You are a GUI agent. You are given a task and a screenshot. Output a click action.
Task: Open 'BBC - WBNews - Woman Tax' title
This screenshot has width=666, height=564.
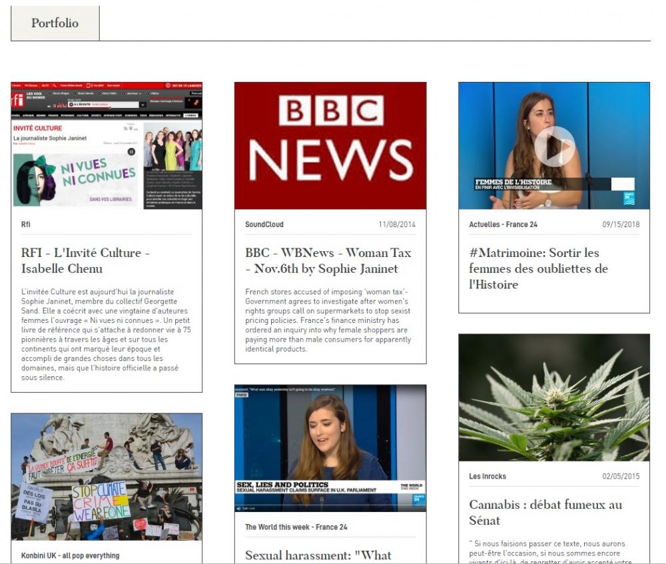328,261
